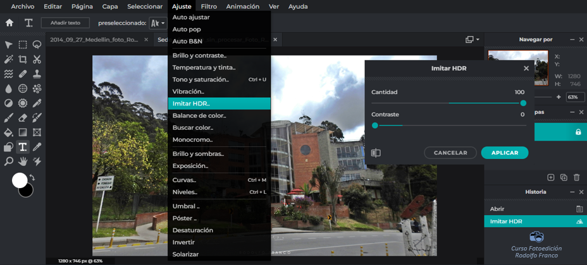The image size is (587, 265).
Task: Open the preset font dropdown
Action: click(158, 23)
